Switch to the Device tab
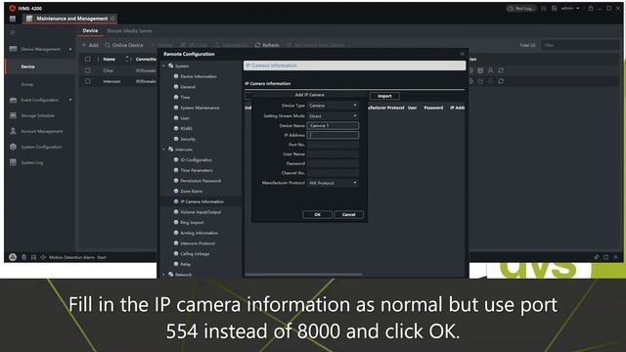Screen dimensions: 626x352 point(90,30)
